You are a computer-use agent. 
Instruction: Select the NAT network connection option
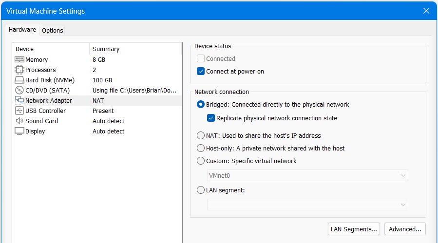coord(201,135)
